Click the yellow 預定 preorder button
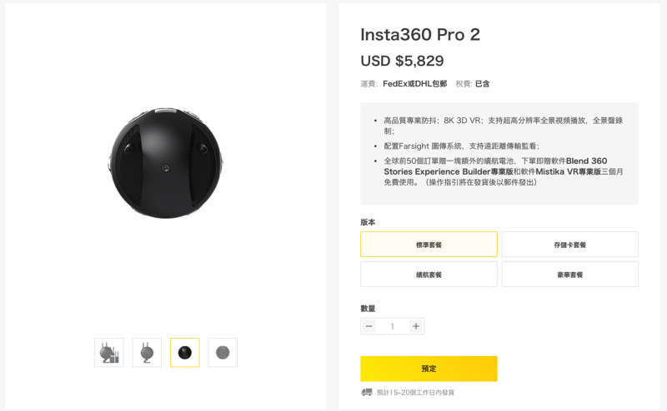The image size is (667, 411). click(429, 369)
